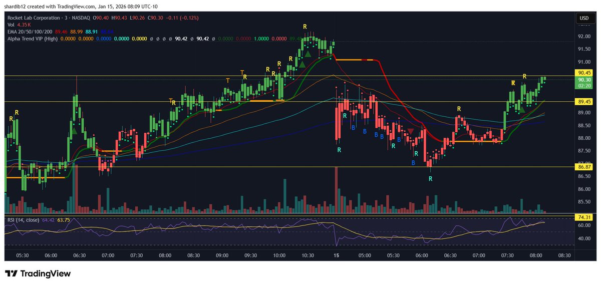Open the USD currency selector
Viewport: 601px width, 286px height.
pyautogui.click(x=583, y=18)
